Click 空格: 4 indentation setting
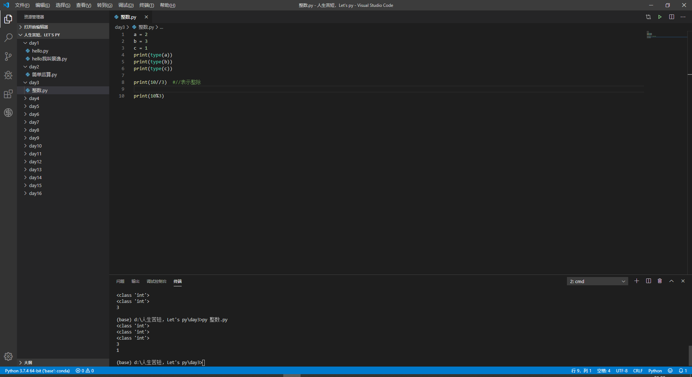 point(604,371)
